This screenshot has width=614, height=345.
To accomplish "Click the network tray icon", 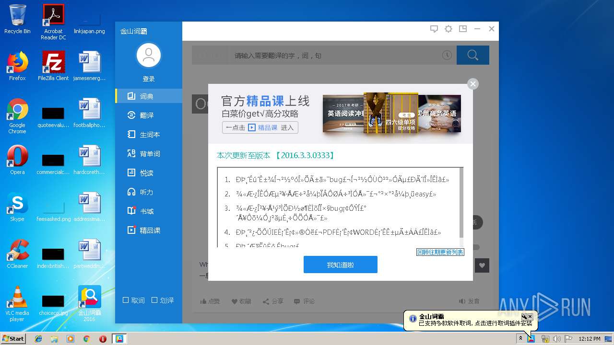I will [545, 338].
